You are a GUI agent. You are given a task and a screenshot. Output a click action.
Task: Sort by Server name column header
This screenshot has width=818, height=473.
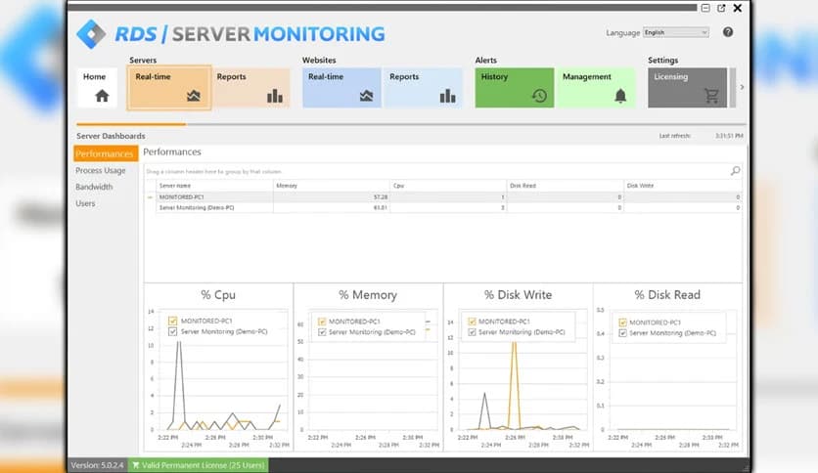pos(214,186)
